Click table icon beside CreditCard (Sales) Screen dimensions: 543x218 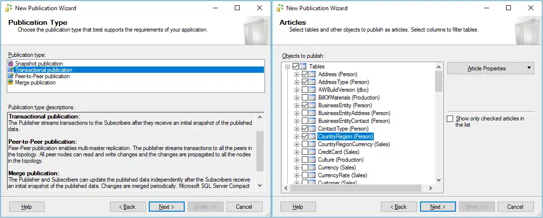(x=312, y=152)
